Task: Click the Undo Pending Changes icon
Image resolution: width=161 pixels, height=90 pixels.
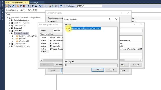Action: [40, 6]
